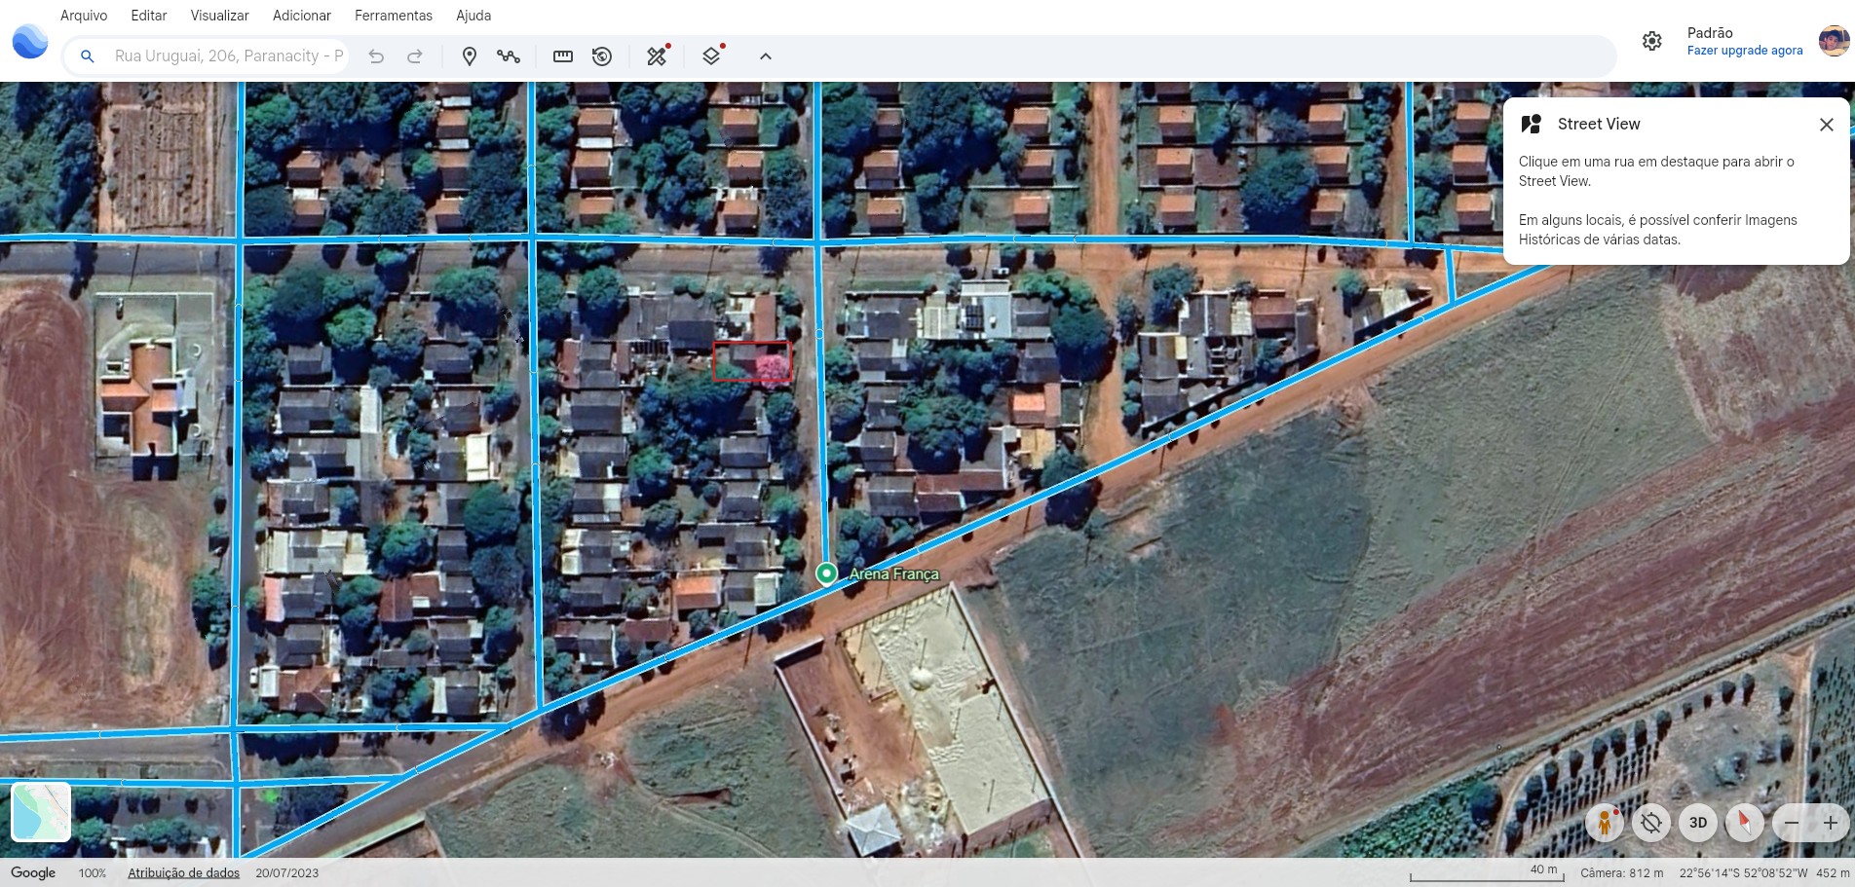Open the Measure distance ruler tool
Screen dimensions: 1855x887
coord(563,56)
